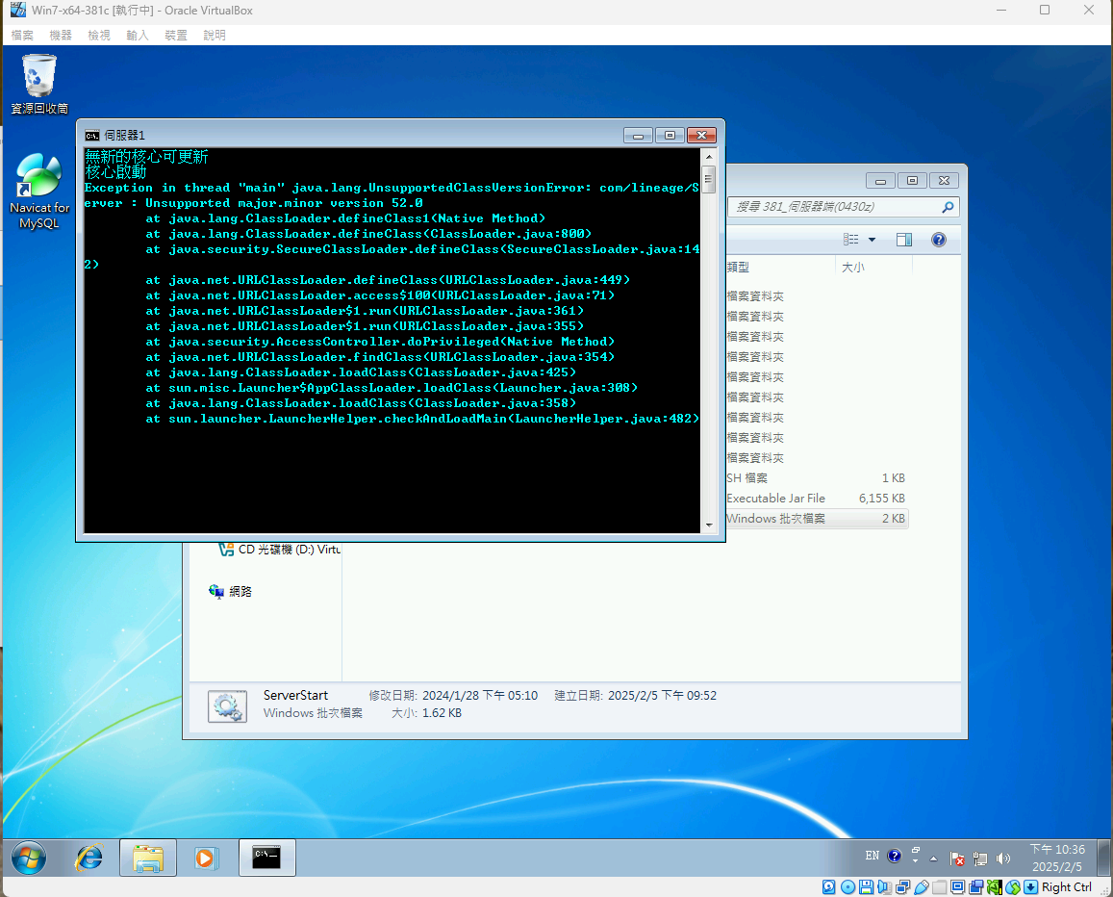Click the search magnifier in Explorer search box
The height and width of the screenshot is (897, 1113).
(x=948, y=207)
